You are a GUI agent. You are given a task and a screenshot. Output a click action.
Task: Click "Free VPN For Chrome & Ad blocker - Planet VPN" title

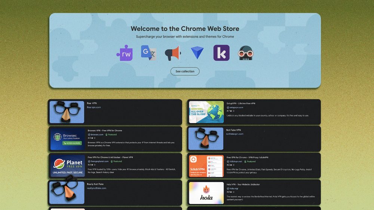point(110,157)
